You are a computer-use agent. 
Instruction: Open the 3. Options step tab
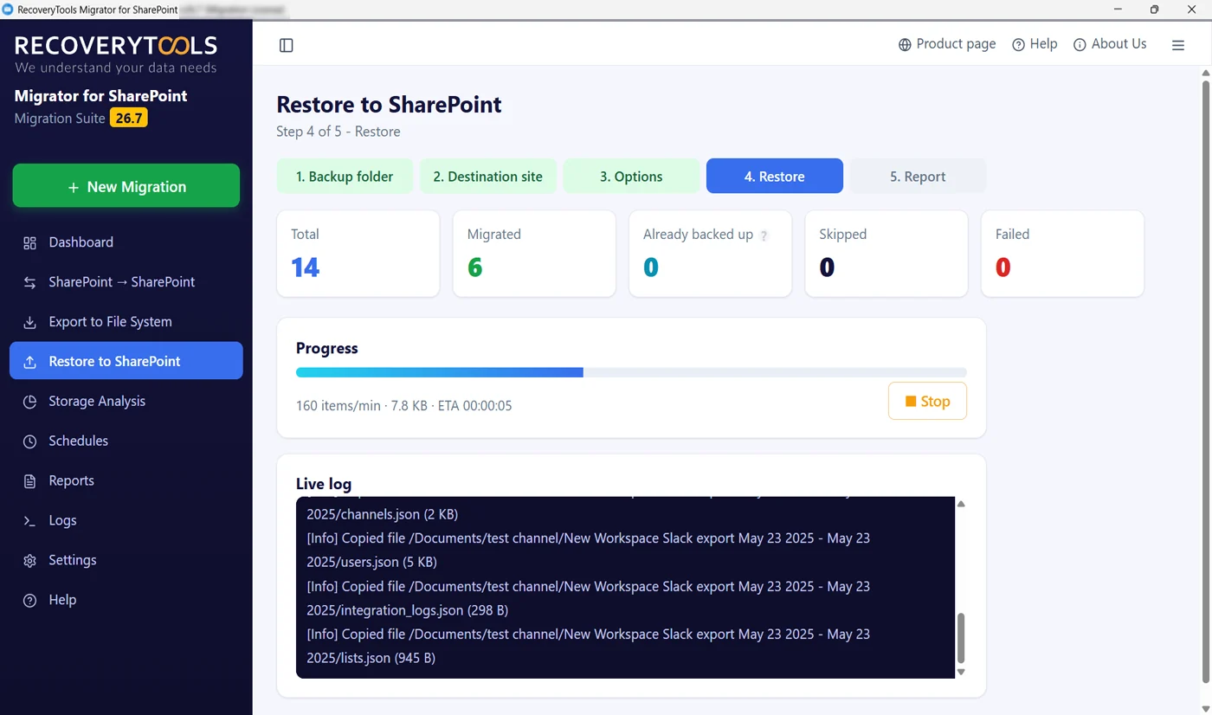(x=631, y=176)
